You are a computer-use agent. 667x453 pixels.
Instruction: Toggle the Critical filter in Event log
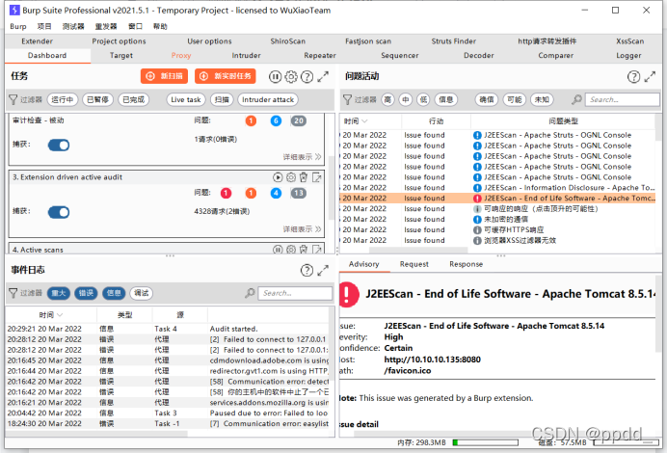pos(58,293)
